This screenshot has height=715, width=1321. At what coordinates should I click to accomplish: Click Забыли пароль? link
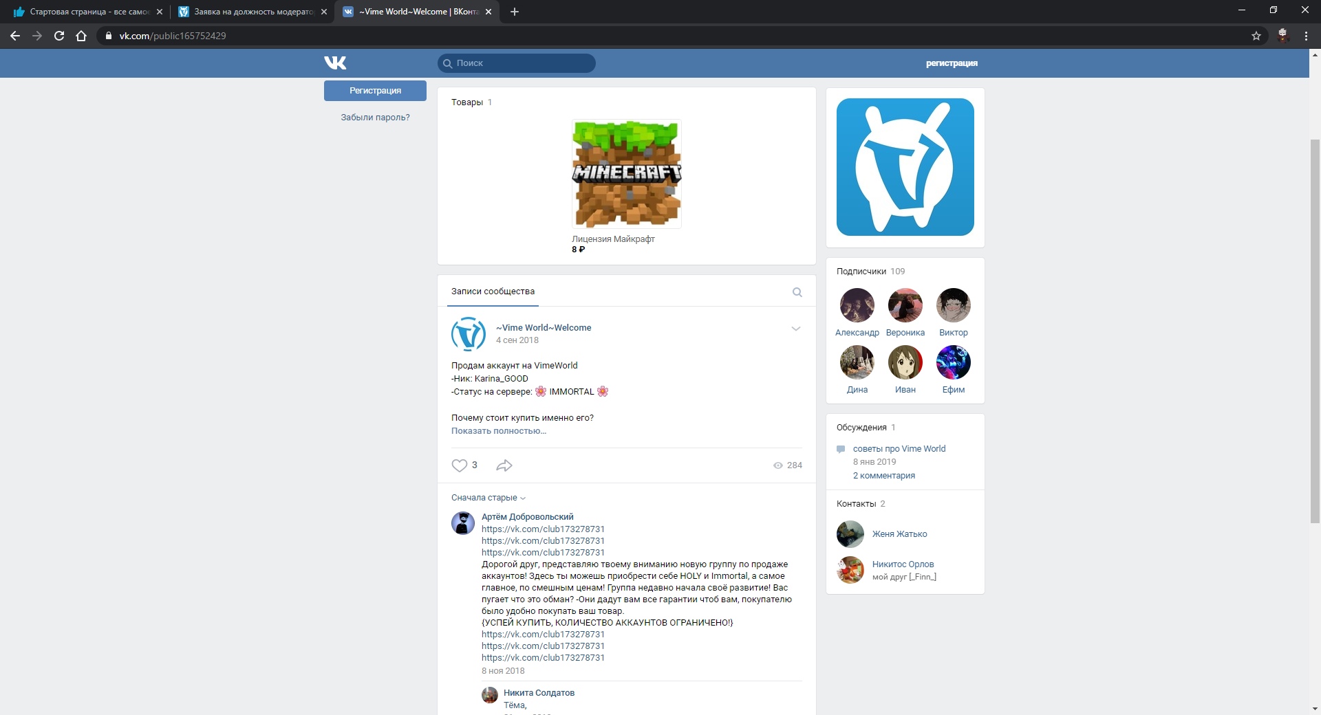pyautogui.click(x=375, y=118)
